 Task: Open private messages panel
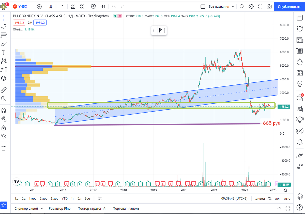pos(299,108)
